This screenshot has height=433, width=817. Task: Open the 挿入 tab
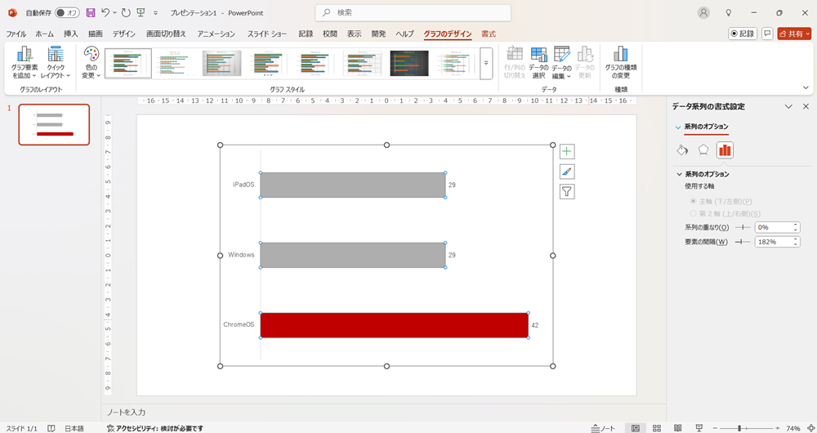coord(71,33)
